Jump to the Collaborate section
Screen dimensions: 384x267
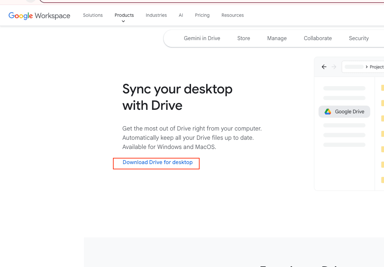318,38
